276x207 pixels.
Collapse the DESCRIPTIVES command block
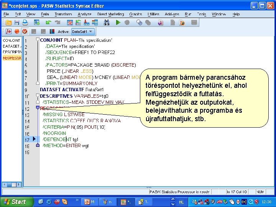tap(38, 95)
